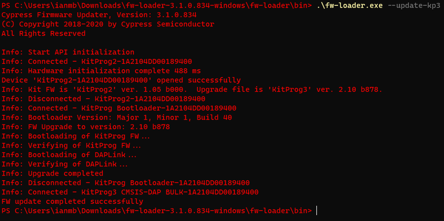Click the first PowerShell prompt path

156,6
